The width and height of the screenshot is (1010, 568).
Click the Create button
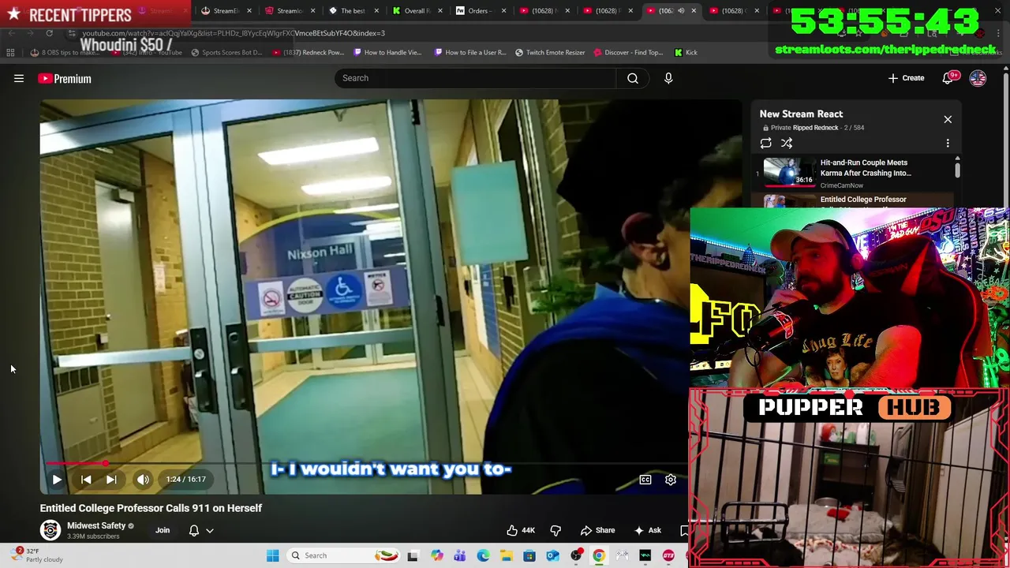click(906, 78)
